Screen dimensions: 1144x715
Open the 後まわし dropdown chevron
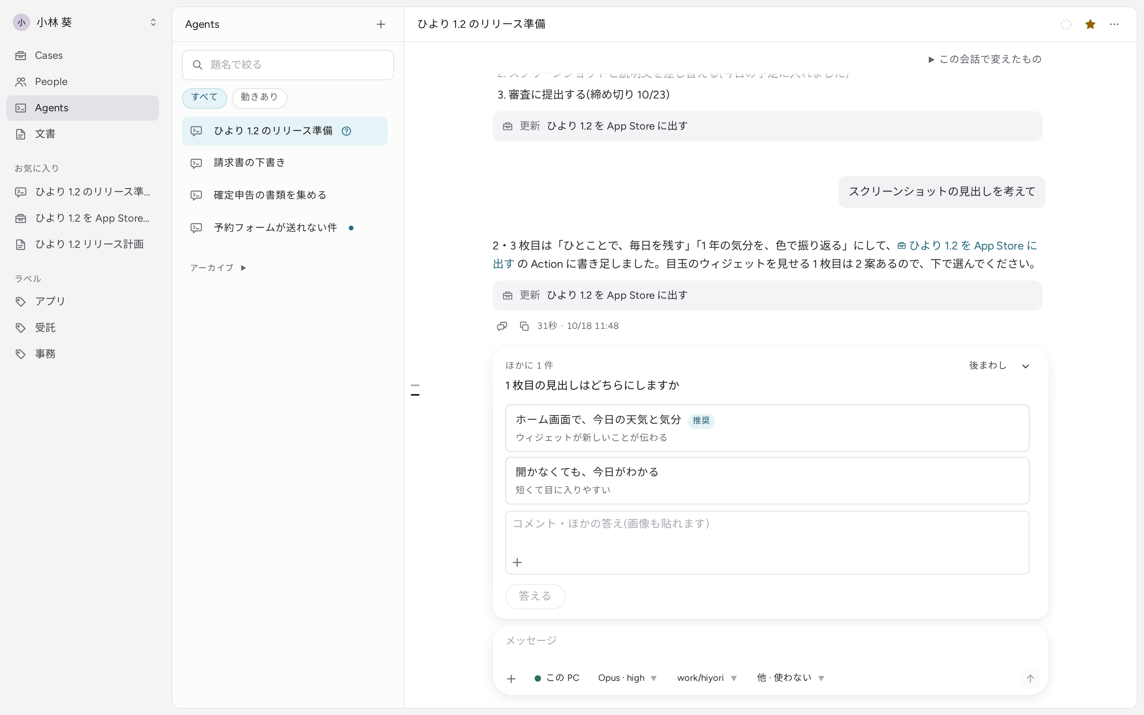(x=1025, y=366)
